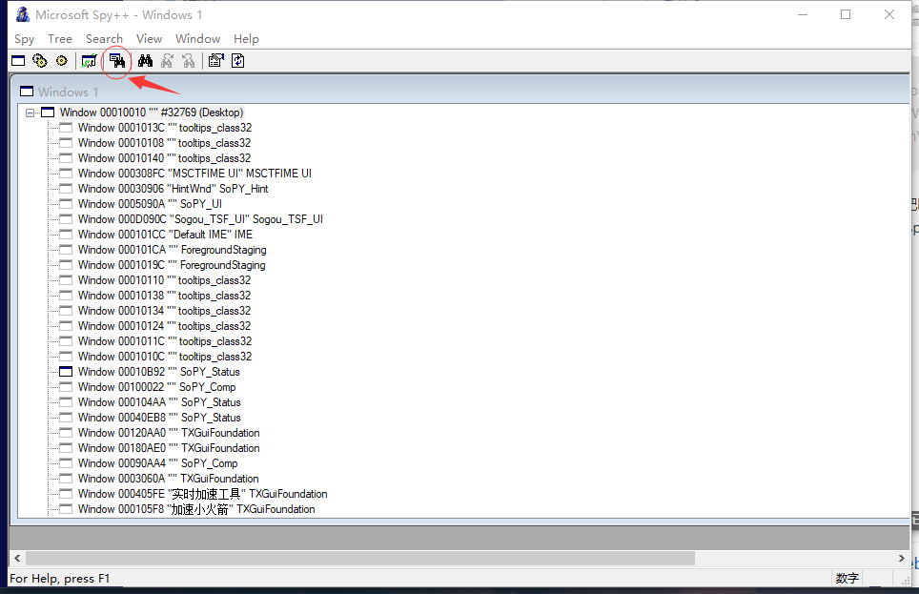This screenshot has width=919, height=594.
Task: Select Window 00010110 tooltips_class32 row
Action: point(164,280)
